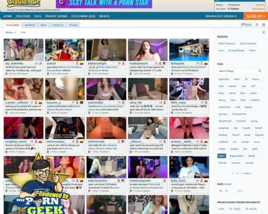
Task: Open MERCH in navigation bar
Action: coord(104,16)
